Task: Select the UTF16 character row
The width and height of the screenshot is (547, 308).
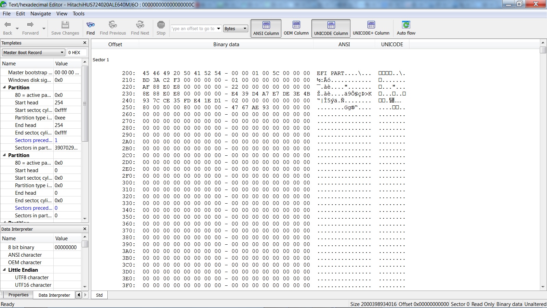Action: 41,285
